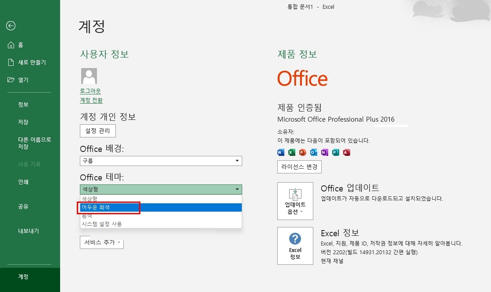Click the 계정 전환 link
The width and height of the screenshot is (491, 292).
91,100
